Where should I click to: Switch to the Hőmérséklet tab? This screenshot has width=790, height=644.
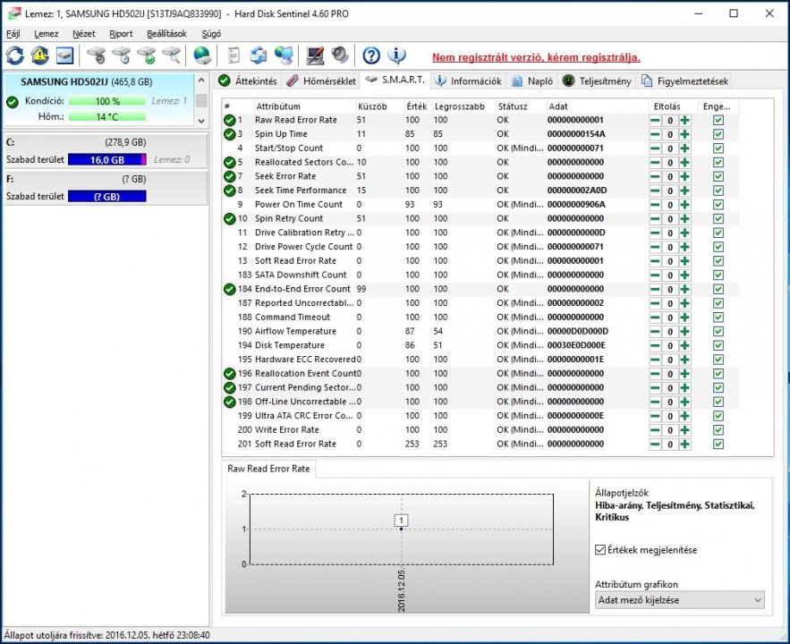click(321, 81)
